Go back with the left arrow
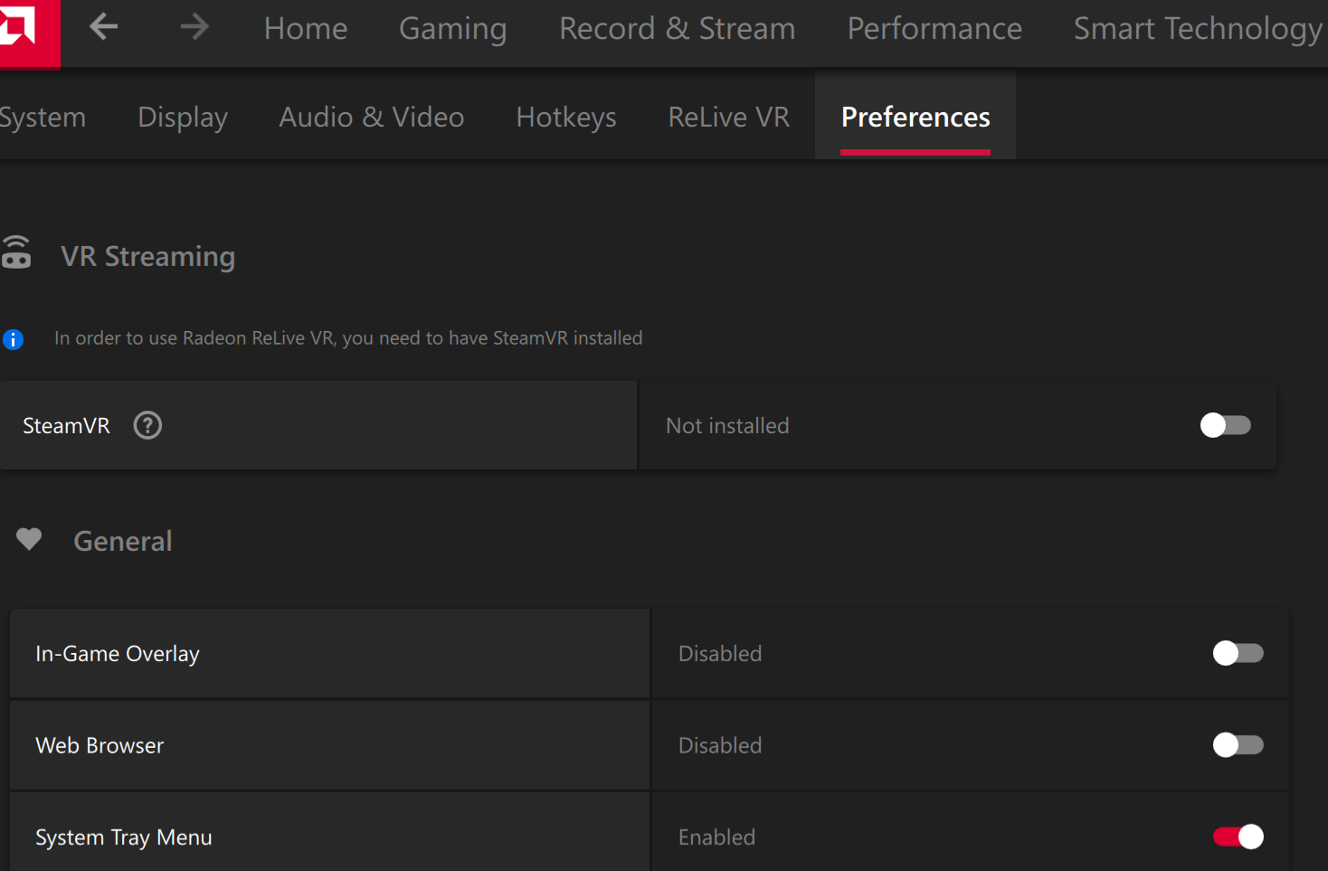The width and height of the screenshot is (1328, 871). coord(104,27)
